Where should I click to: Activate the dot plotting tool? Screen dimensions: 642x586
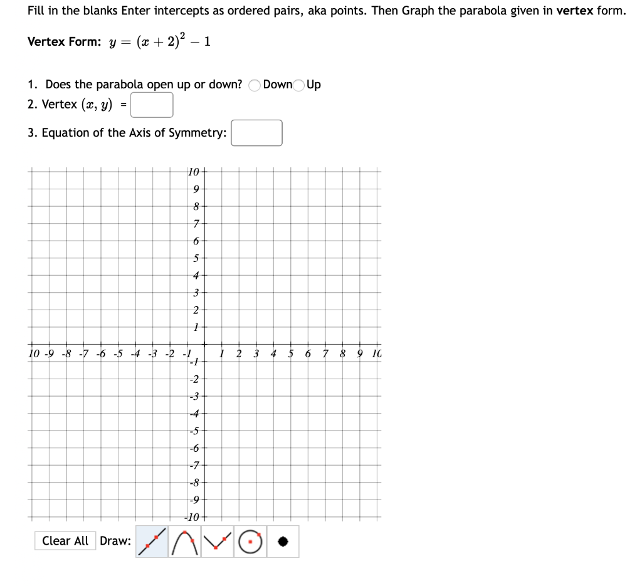tap(282, 542)
